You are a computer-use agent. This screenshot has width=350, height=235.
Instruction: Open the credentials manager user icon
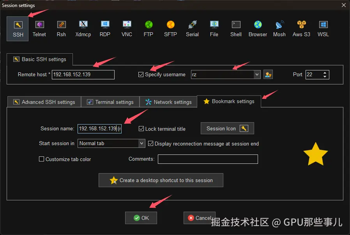tap(268, 75)
